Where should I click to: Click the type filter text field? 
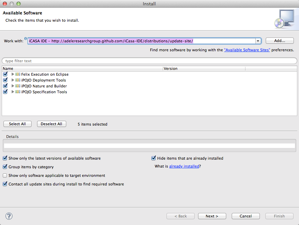(149, 61)
